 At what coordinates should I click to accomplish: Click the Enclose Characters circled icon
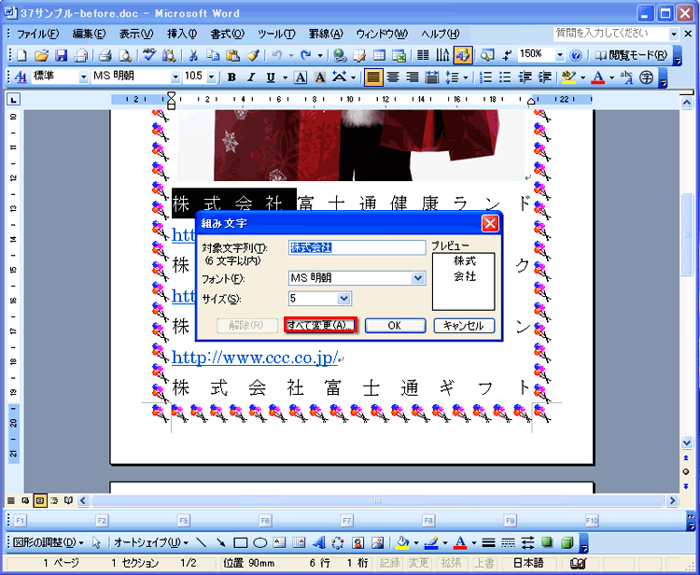pyautogui.click(x=646, y=77)
